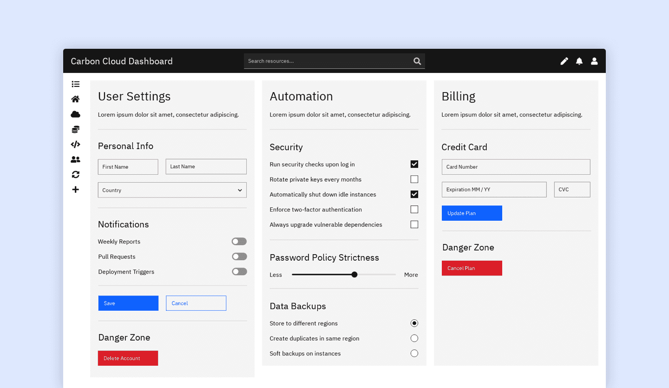Click the Search resources field
Image resolution: width=669 pixels, height=388 pixels.
[334, 61]
